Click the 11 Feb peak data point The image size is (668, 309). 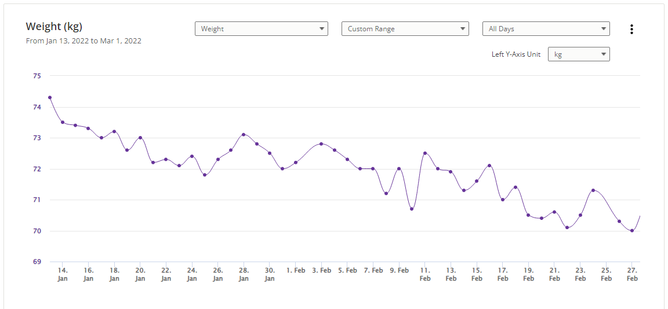point(424,153)
